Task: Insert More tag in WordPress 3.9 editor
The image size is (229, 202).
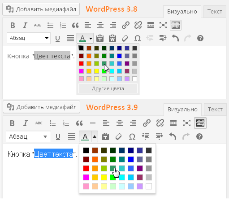Action: click(x=173, y=123)
